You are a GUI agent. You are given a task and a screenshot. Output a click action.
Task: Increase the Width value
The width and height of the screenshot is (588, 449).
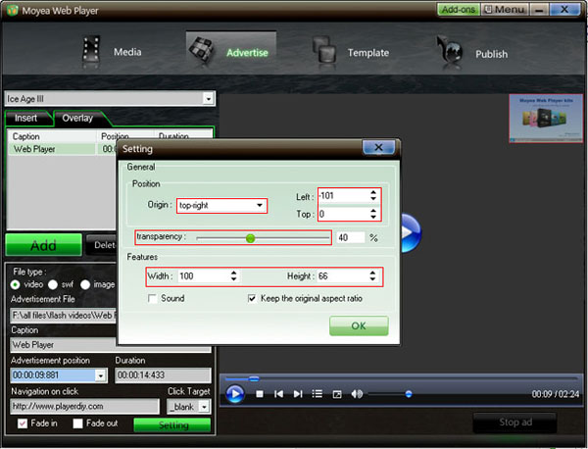(x=233, y=274)
